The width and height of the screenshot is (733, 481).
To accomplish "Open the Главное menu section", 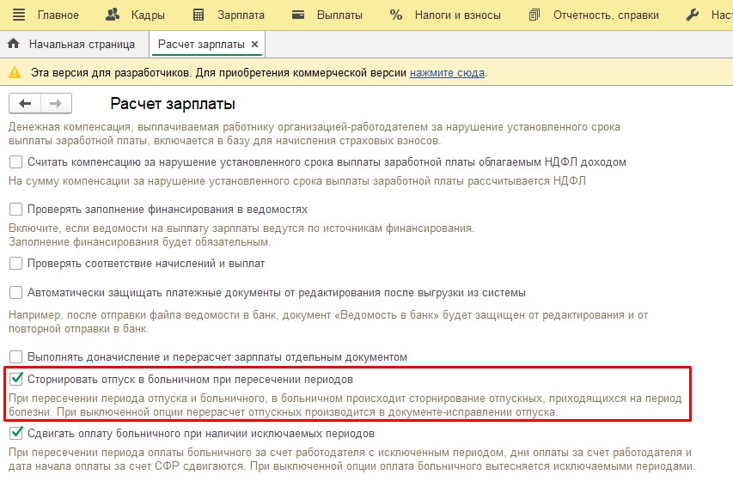I will click(58, 15).
